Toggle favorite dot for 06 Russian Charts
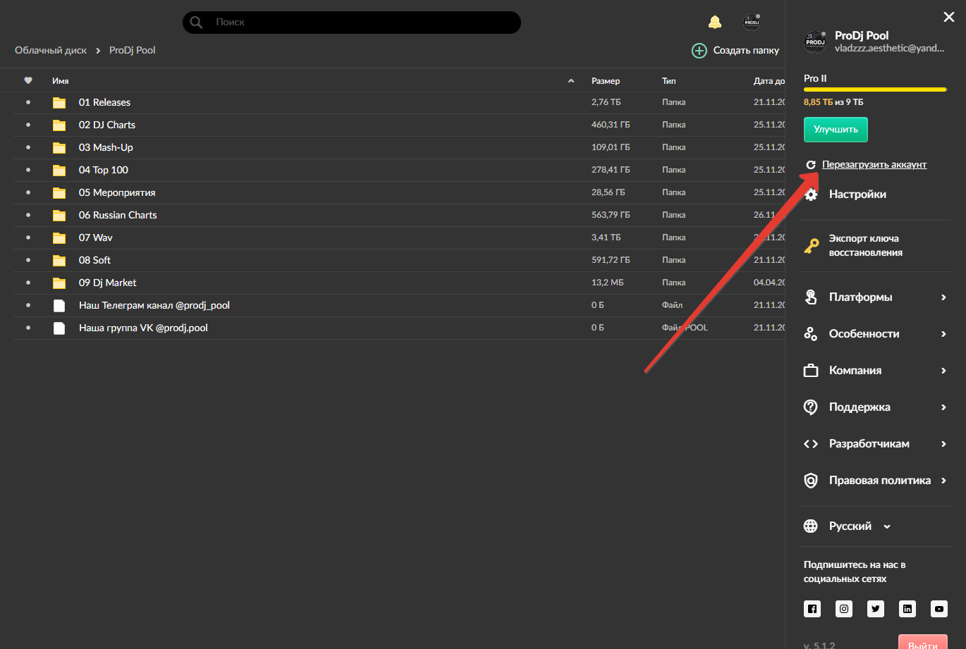The height and width of the screenshot is (649, 966). pos(28,215)
